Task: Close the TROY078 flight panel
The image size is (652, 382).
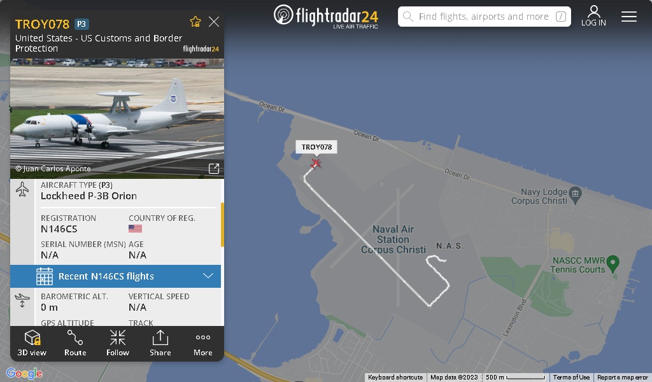Action: pos(214,22)
